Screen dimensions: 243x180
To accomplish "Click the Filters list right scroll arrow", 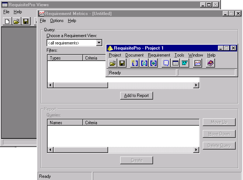I will 196,85.
